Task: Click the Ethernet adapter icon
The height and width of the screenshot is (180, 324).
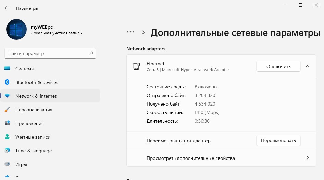Action: click(x=136, y=66)
